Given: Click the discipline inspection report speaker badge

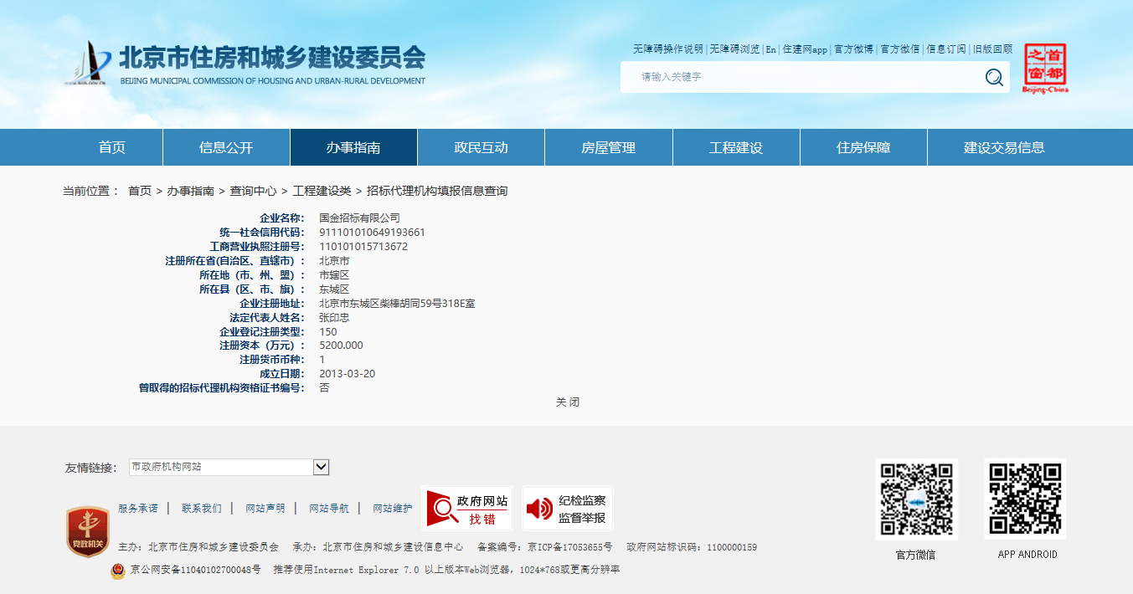Looking at the screenshot, I should tap(568, 509).
